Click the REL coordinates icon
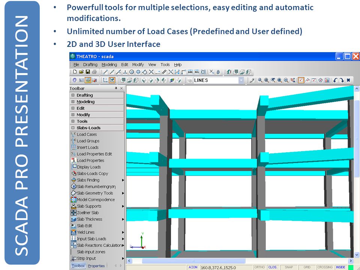 (x=197, y=72)
